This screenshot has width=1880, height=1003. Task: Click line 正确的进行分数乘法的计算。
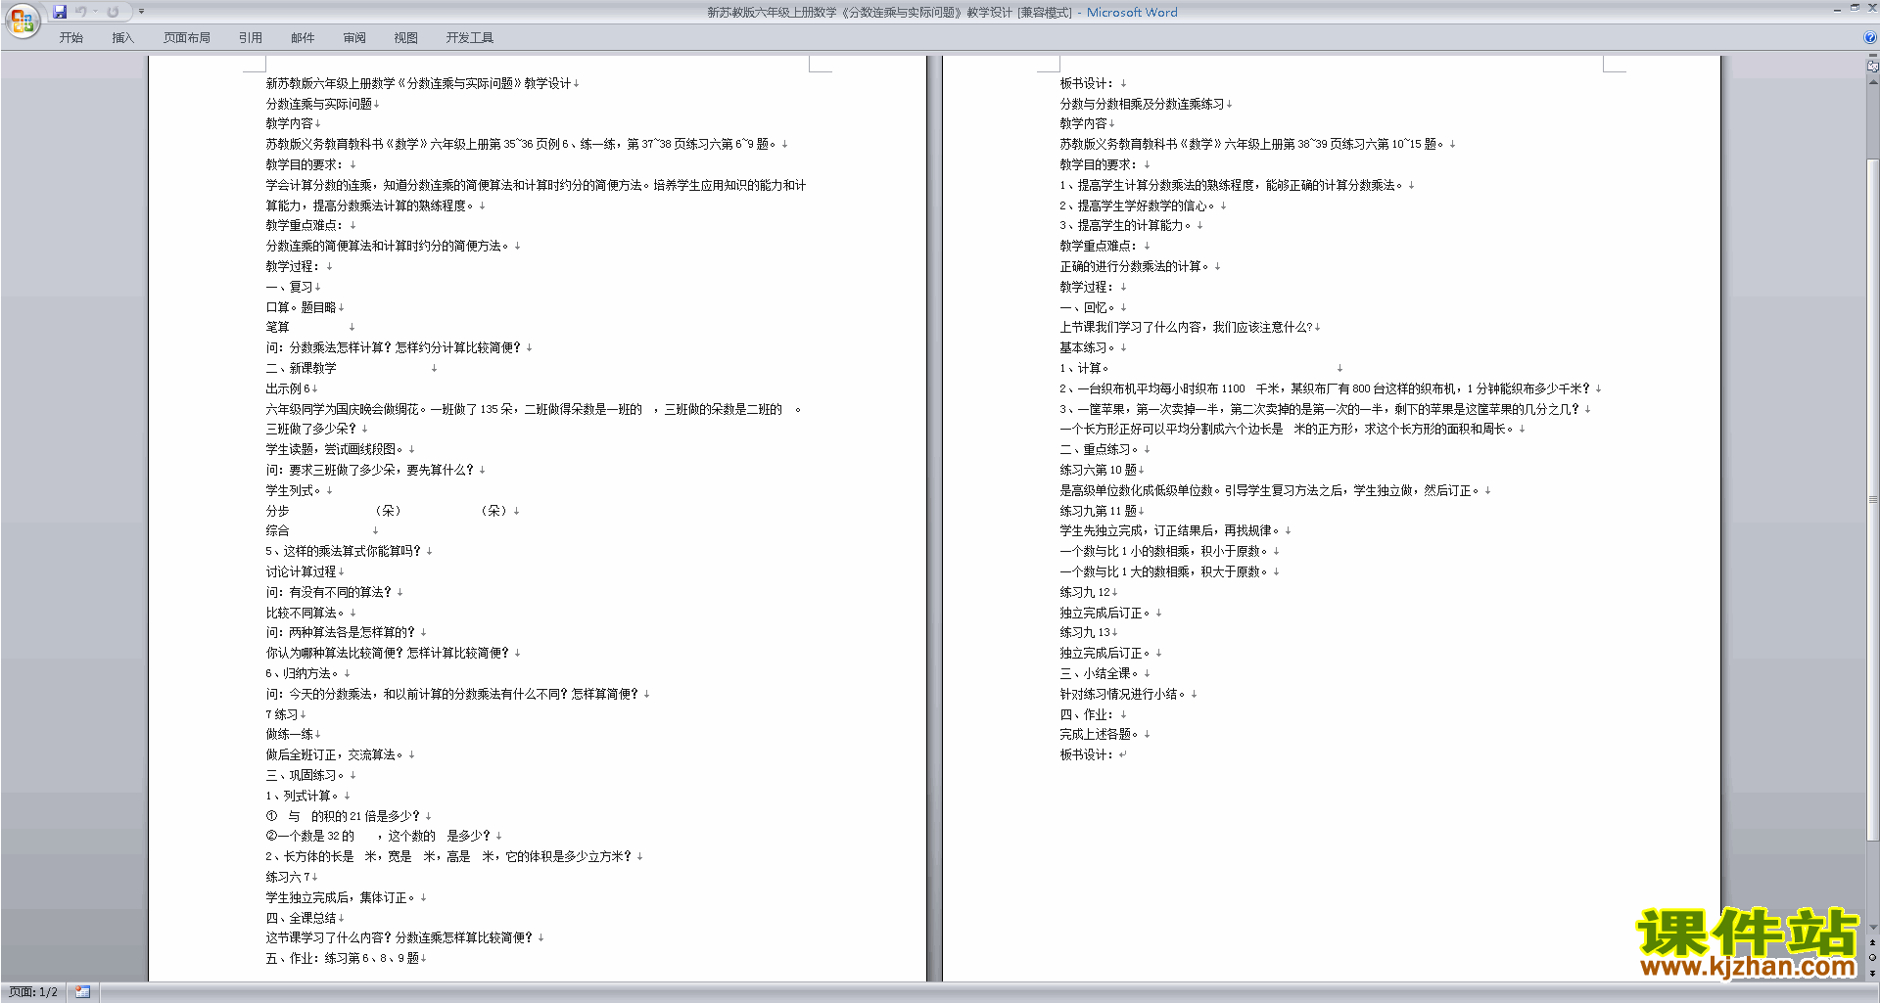[x=1134, y=267]
